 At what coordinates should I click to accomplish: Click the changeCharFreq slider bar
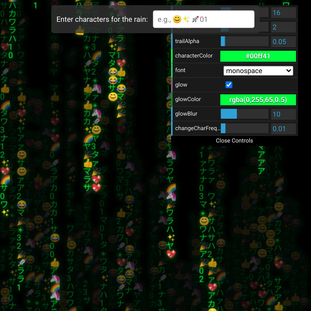click(244, 129)
